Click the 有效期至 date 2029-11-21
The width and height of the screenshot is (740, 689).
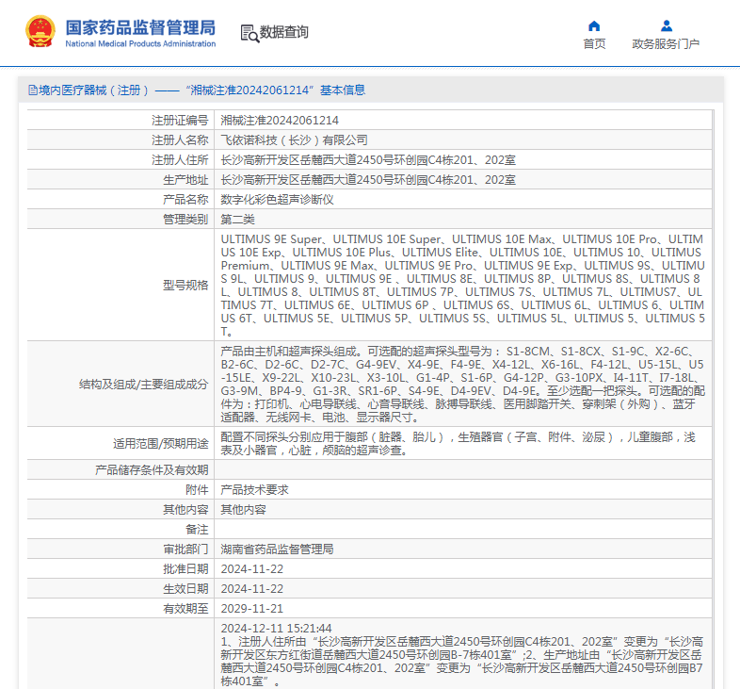251,609
